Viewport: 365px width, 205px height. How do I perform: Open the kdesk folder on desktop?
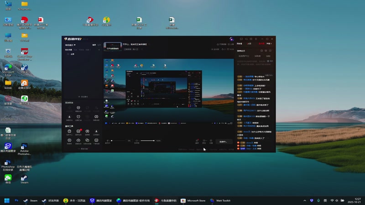(x=8, y=85)
